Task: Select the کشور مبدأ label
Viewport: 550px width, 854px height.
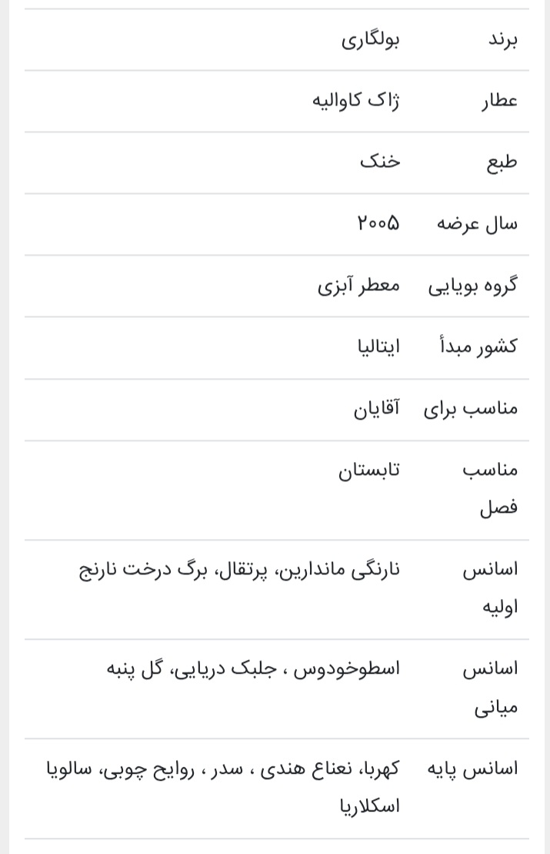Action: coord(478,347)
